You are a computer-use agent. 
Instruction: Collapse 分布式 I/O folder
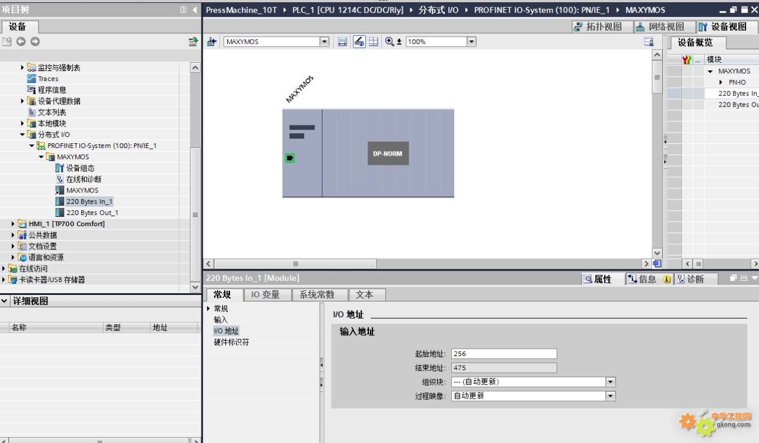(x=23, y=134)
